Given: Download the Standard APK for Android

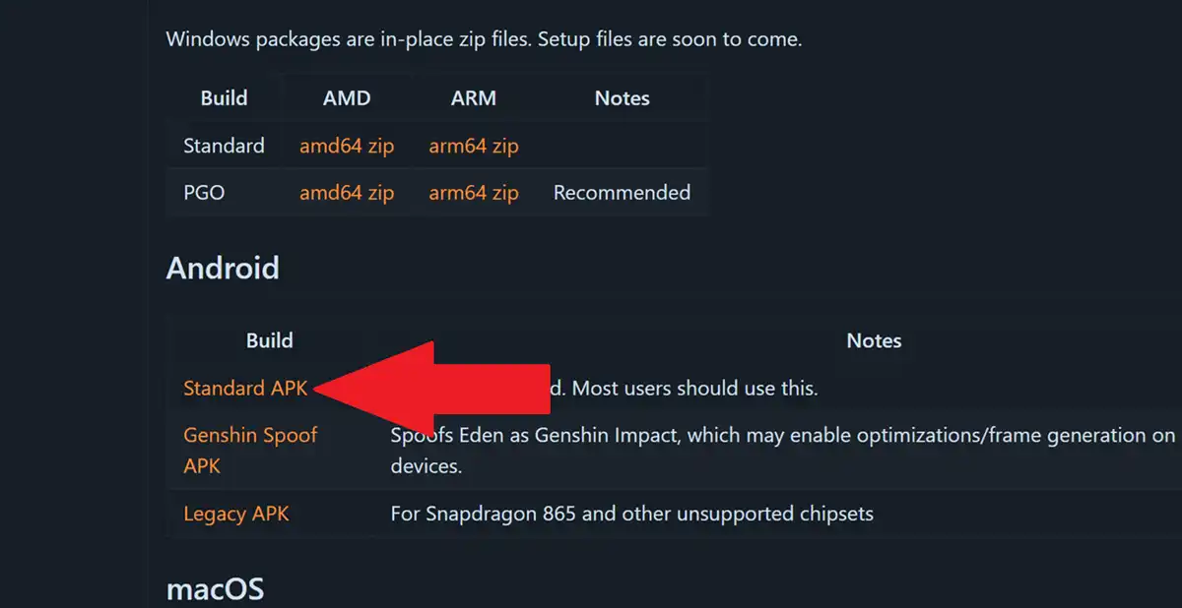Looking at the screenshot, I should (244, 388).
